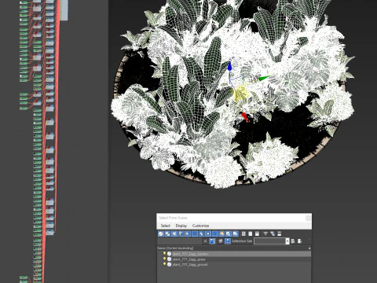Toggle the Display Lights filter icon
Viewport: 377px width, 283px height.
174,233
